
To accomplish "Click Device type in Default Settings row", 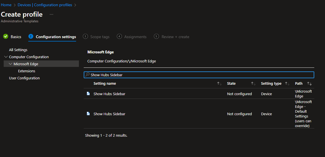I will pos(266,114).
